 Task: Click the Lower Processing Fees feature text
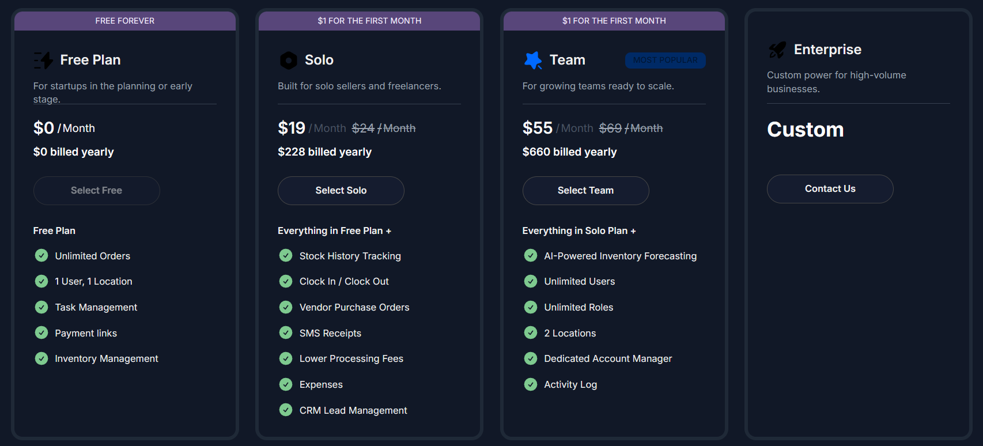coord(351,358)
